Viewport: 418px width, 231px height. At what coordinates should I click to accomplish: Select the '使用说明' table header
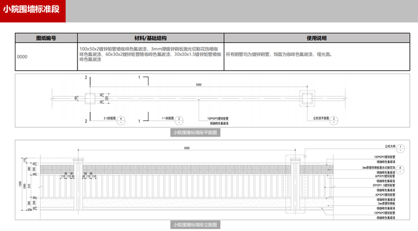(x=317, y=38)
